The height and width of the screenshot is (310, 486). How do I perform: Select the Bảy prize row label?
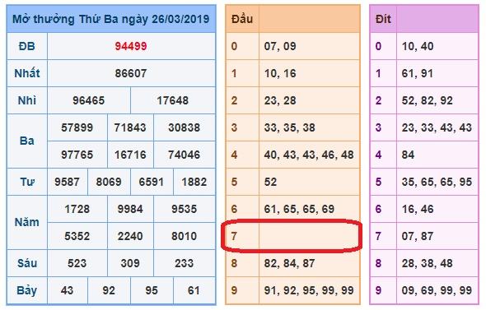pyautogui.click(x=27, y=290)
